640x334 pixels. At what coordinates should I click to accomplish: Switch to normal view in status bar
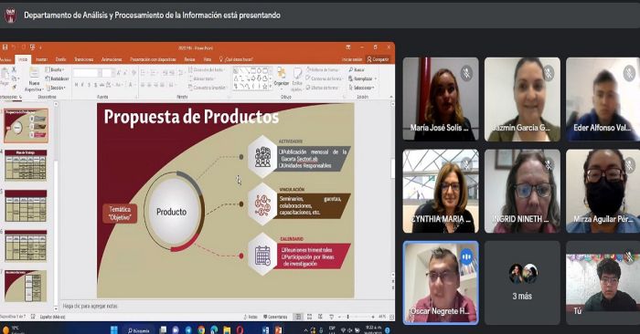(298, 317)
